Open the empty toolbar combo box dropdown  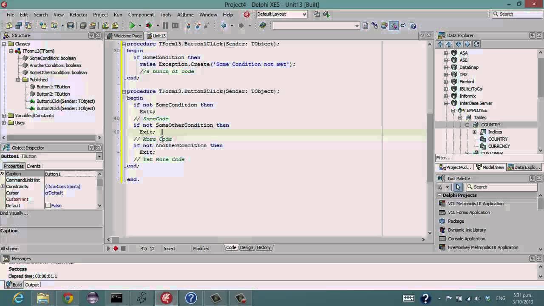(x=357, y=25)
